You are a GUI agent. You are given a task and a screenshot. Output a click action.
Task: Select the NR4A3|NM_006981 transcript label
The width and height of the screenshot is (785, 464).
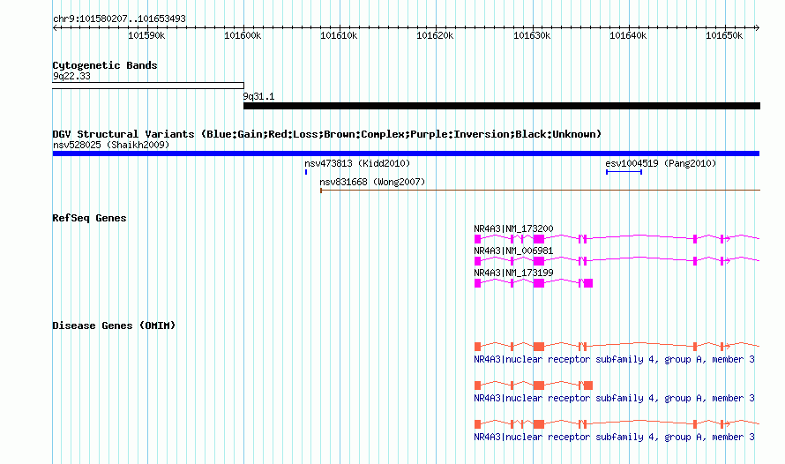tap(513, 251)
